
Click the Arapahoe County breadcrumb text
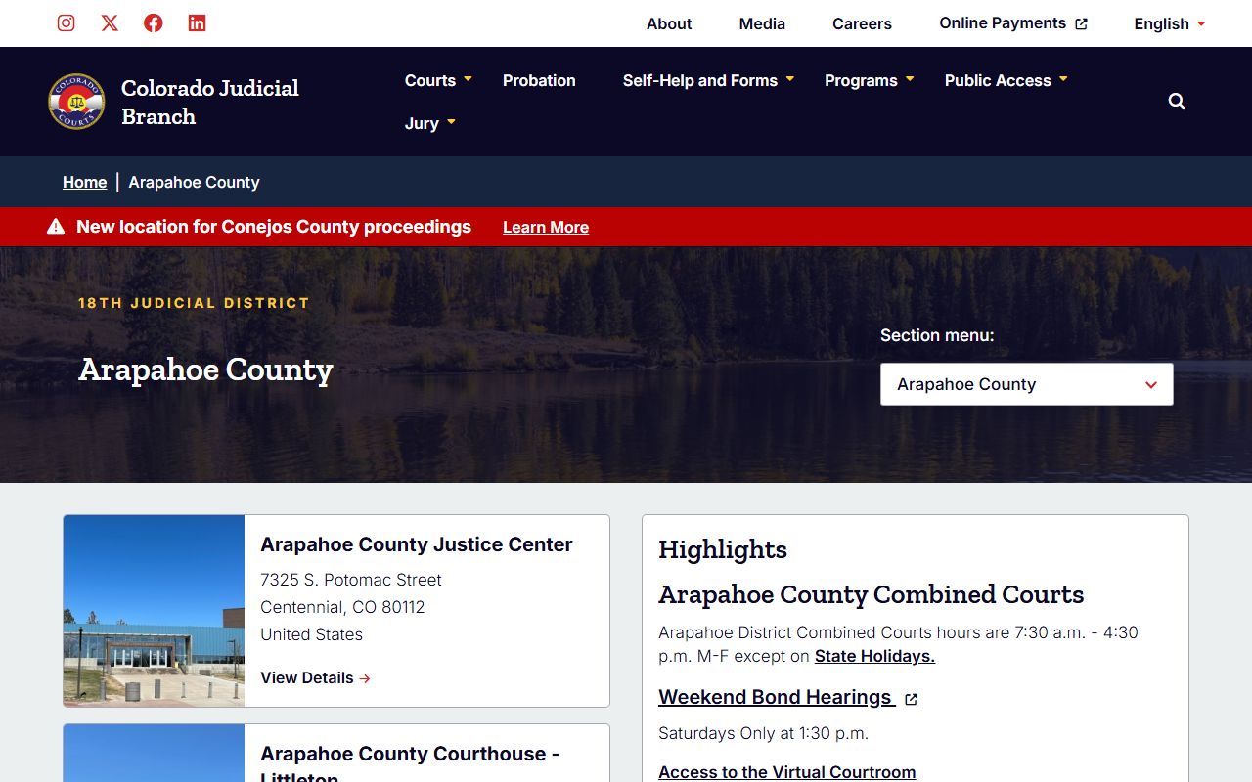(x=194, y=182)
